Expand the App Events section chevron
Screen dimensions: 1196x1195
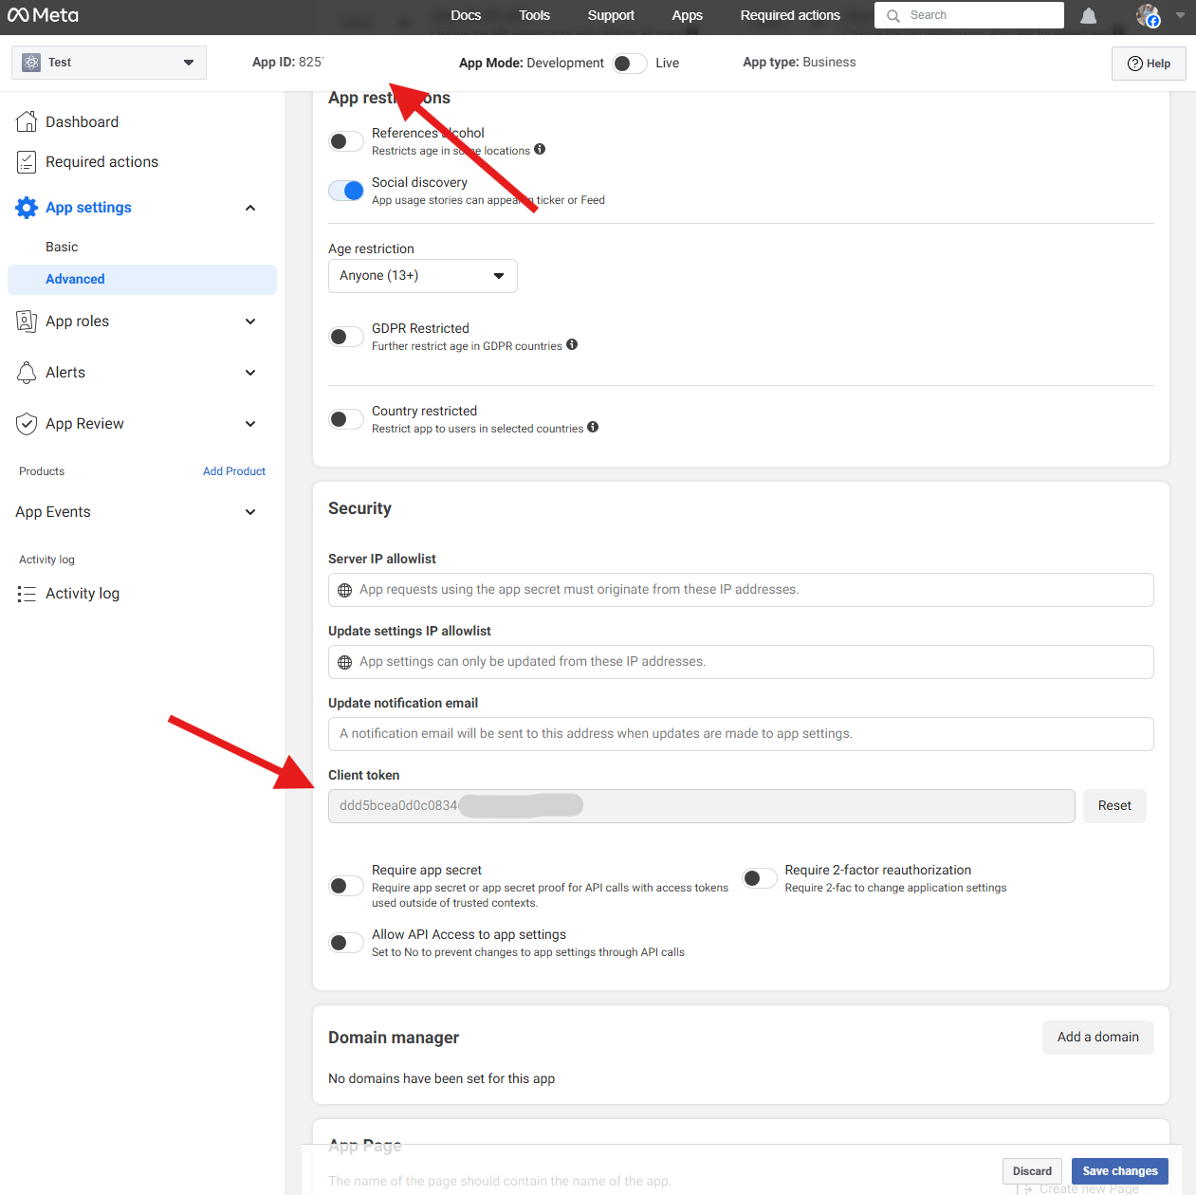click(250, 512)
